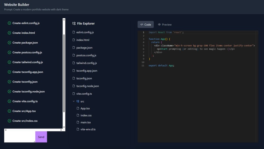Click the horizontal scrollbar right arrow
The height and width of the screenshot is (149, 264).
pyautogui.click(x=61, y=130)
